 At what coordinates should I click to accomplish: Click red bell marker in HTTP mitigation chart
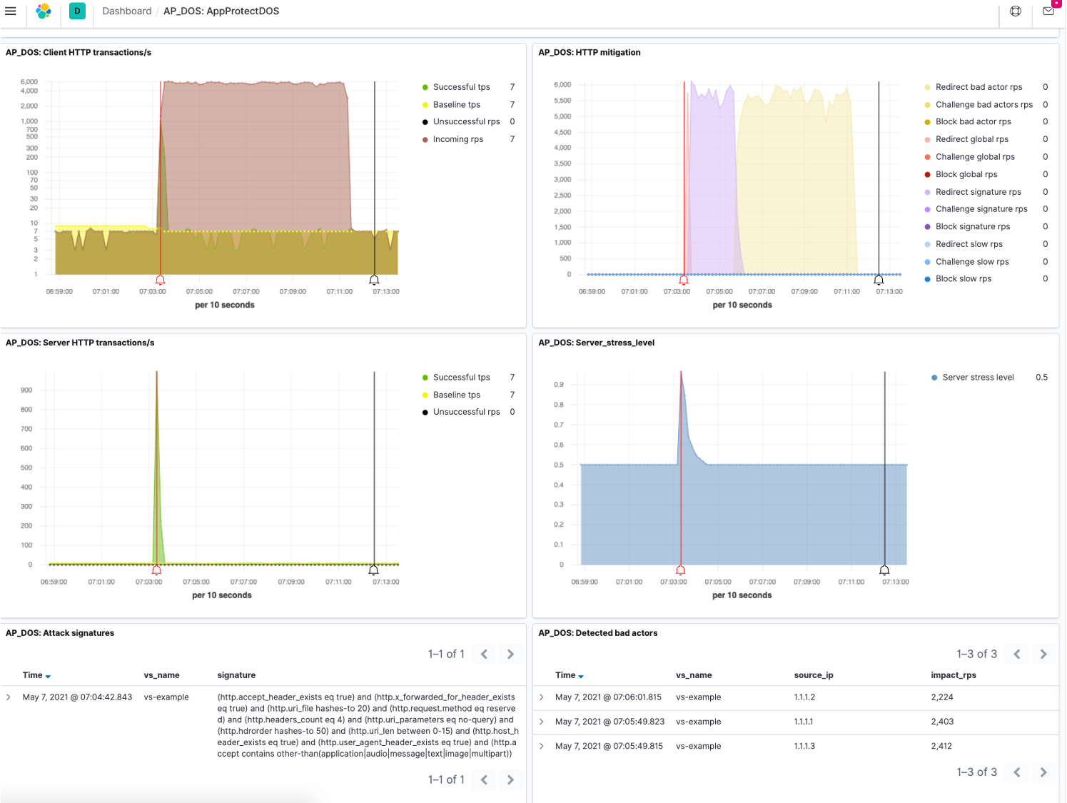[x=684, y=281]
